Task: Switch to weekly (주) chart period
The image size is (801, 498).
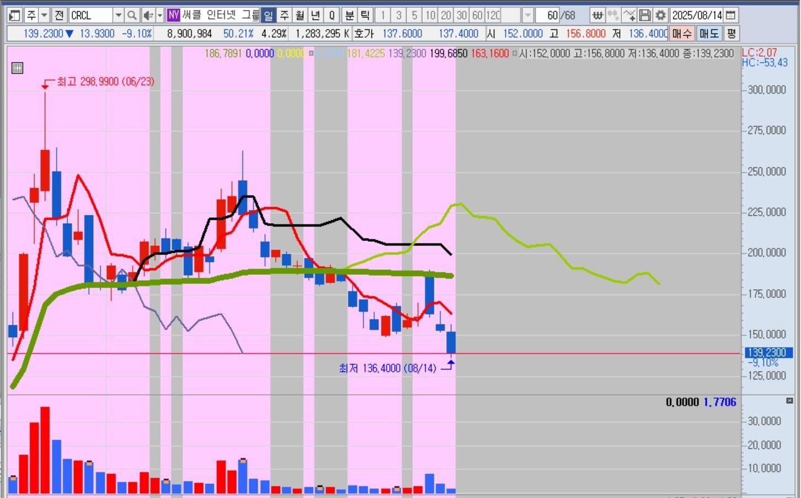Action: coord(284,15)
